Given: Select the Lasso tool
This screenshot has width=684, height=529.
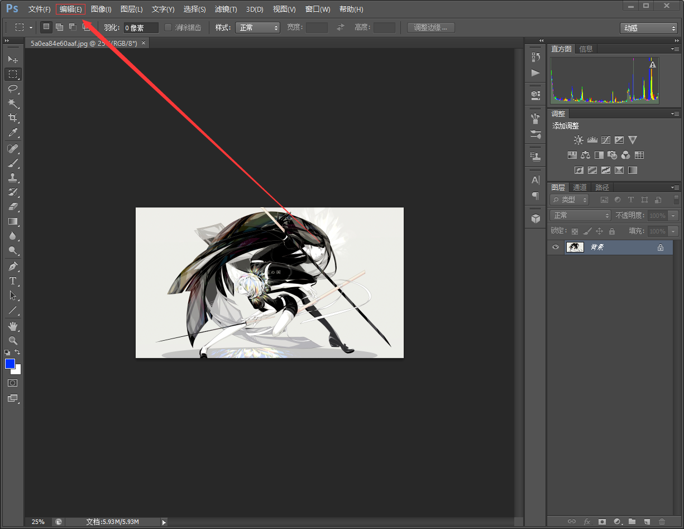Looking at the screenshot, I should pyautogui.click(x=13, y=89).
